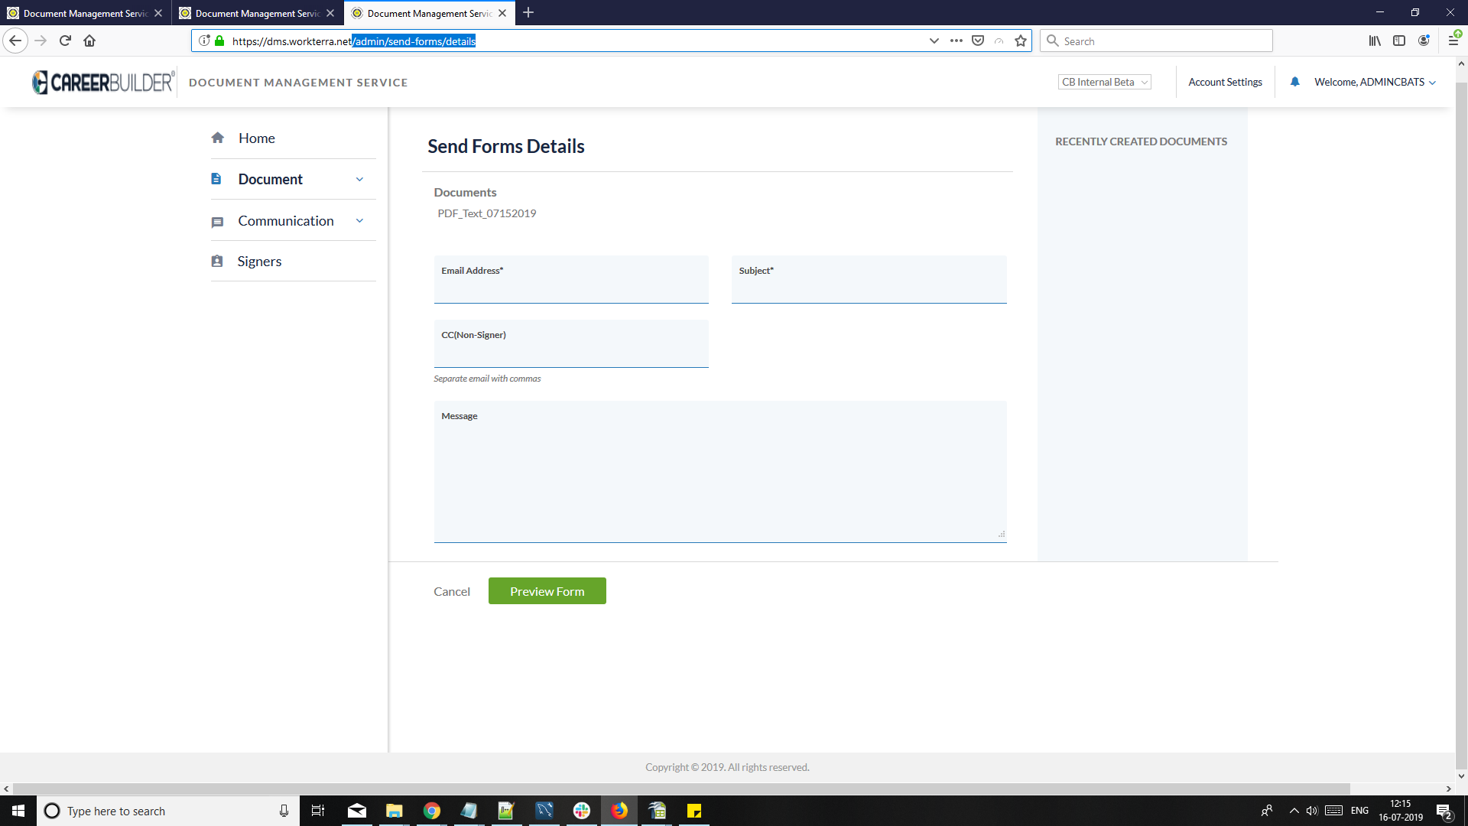The image size is (1468, 826).
Task: Click the vertical page scrollbar
Action: pyautogui.click(x=1461, y=427)
